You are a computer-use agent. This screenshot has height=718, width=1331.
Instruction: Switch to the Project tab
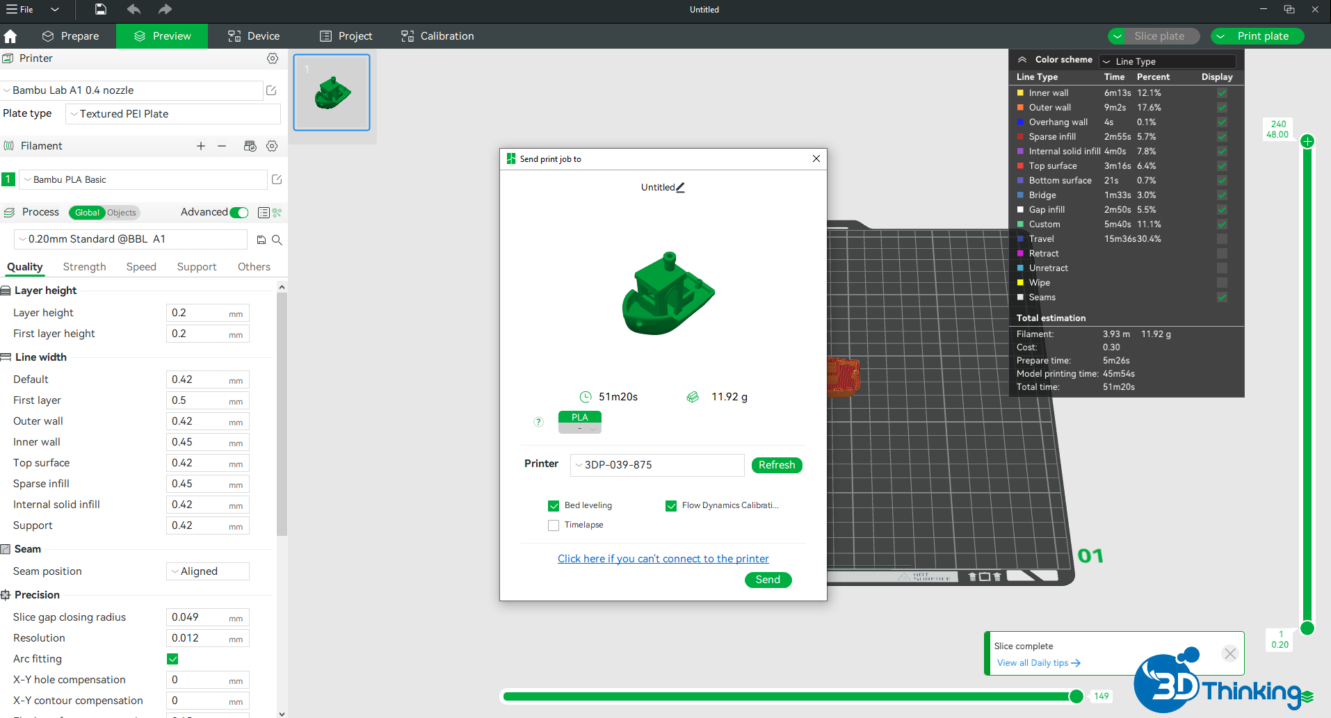tap(346, 36)
